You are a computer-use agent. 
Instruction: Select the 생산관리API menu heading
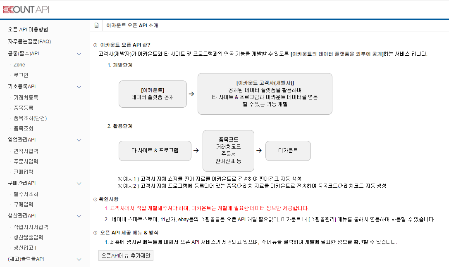22,215
